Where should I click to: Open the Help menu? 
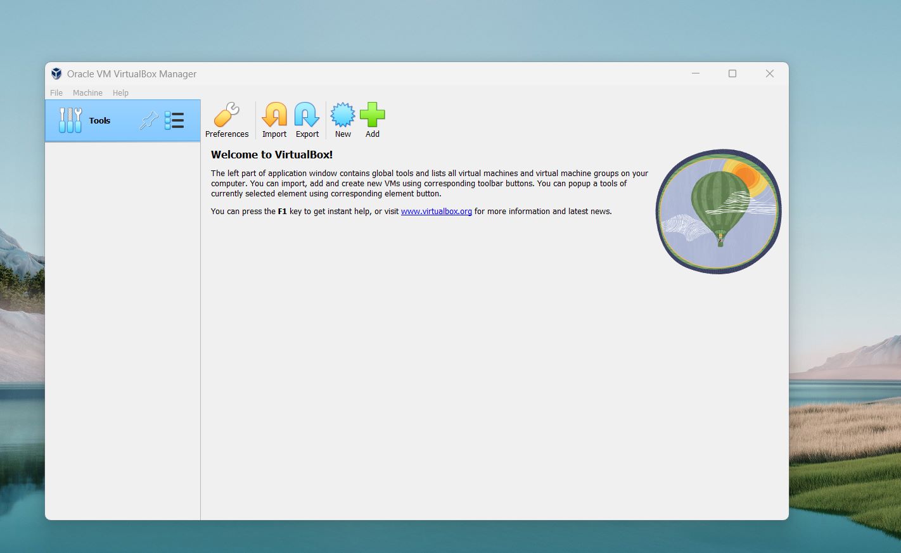[120, 92]
